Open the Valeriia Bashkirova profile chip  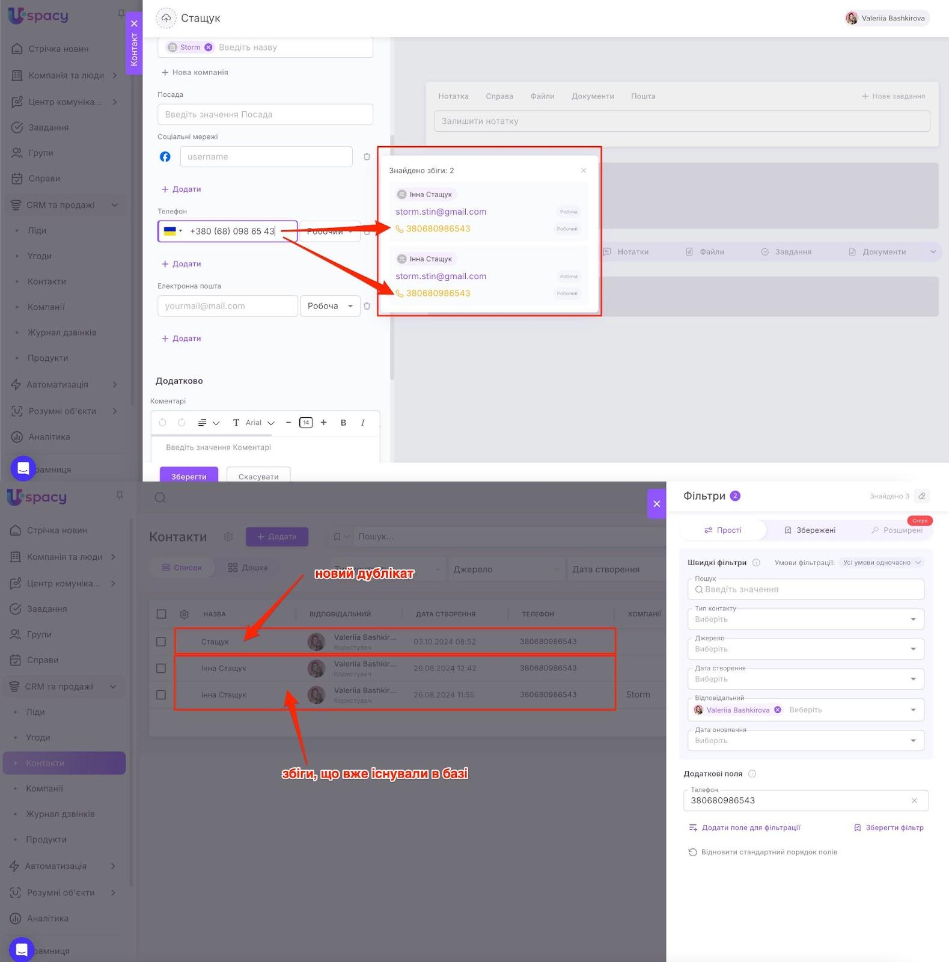click(x=886, y=18)
